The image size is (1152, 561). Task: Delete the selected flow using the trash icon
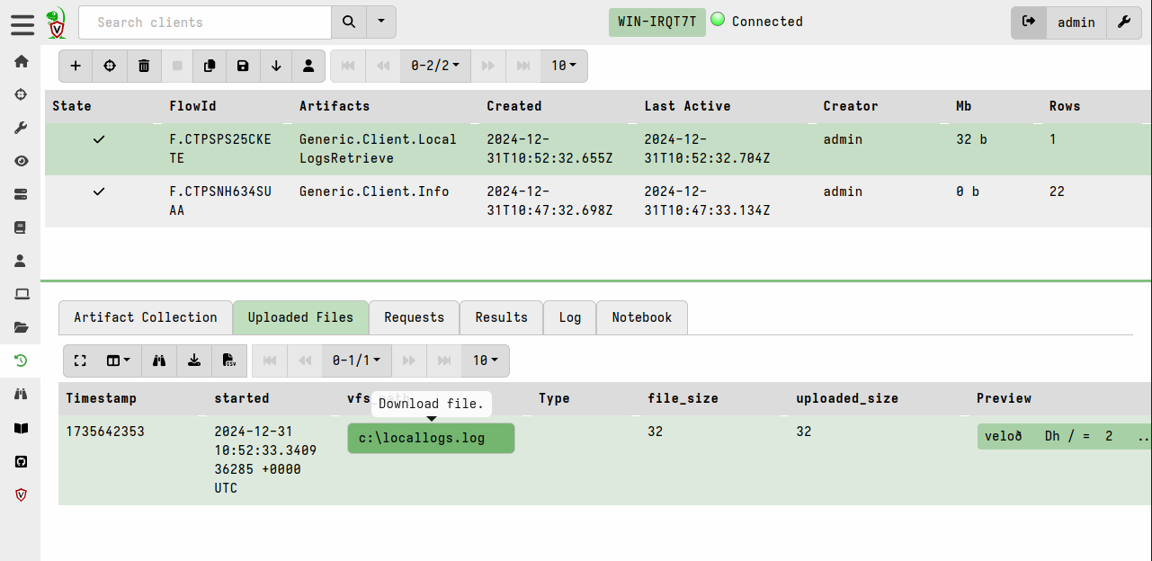144,66
